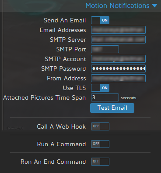Click the Test Email button
Viewport: 161px width, 173px height.
pyautogui.click(x=112, y=108)
